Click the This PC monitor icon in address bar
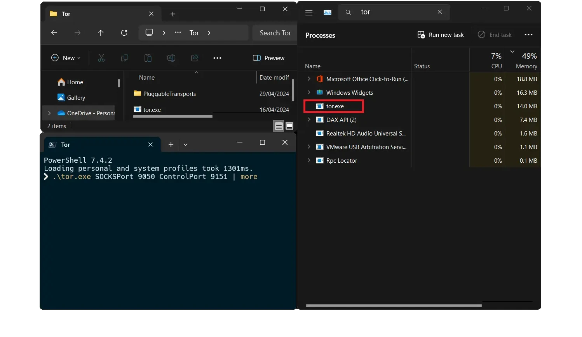582x337 pixels. pos(149,33)
